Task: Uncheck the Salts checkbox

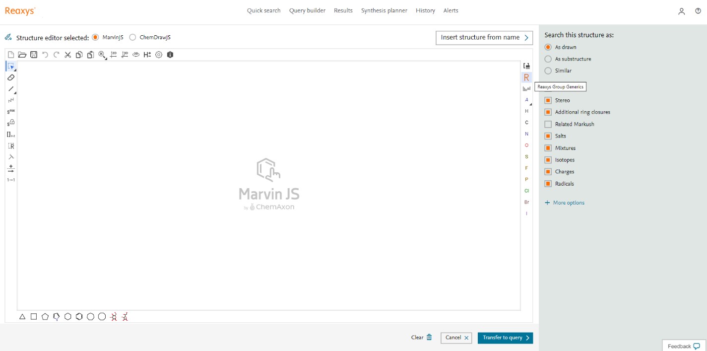Action: [x=548, y=136]
